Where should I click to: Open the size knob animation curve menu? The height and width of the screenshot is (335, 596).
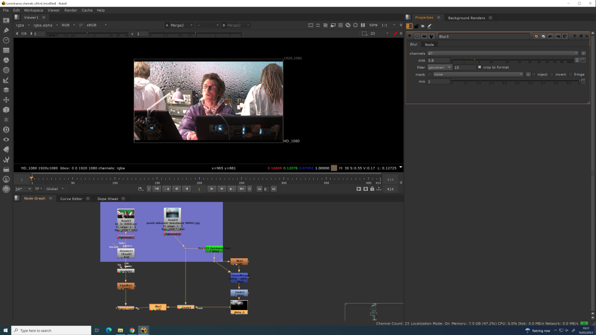[x=583, y=60]
